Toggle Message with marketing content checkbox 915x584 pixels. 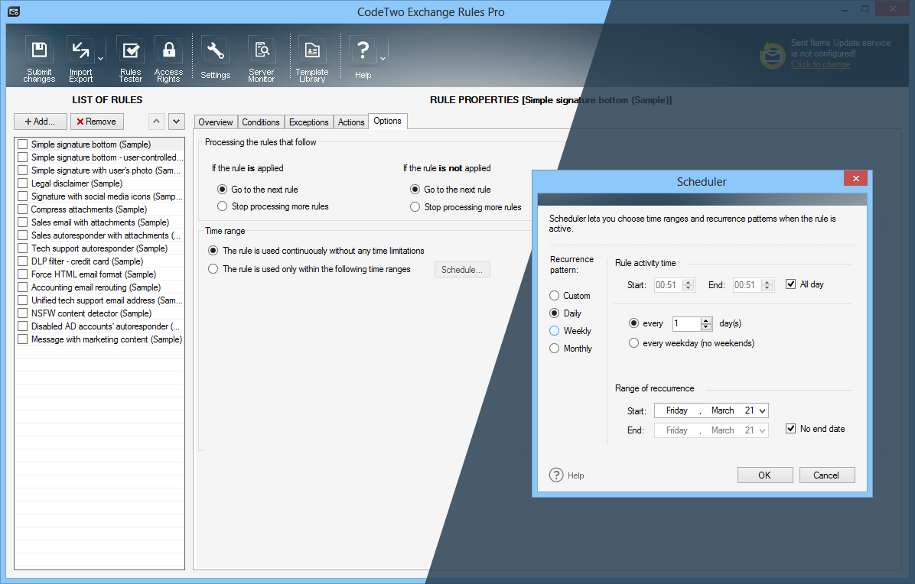[23, 339]
